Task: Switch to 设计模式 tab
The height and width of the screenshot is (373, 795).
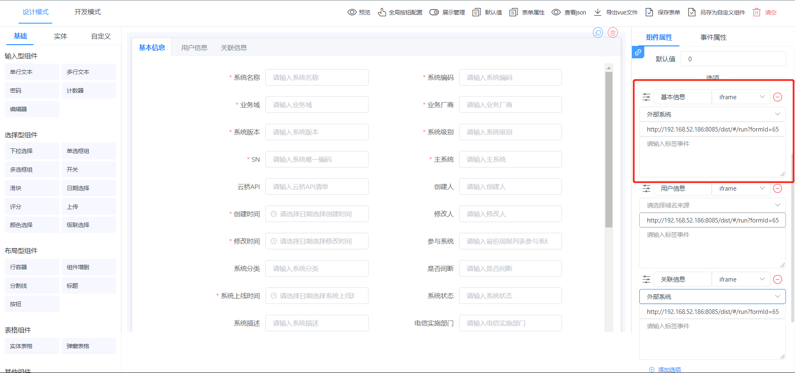Action: click(x=36, y=12)
